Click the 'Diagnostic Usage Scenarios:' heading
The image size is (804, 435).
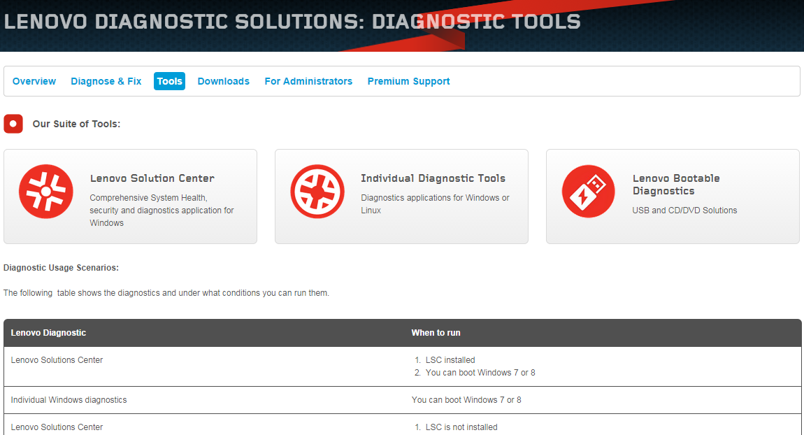[x=61, y=267]
